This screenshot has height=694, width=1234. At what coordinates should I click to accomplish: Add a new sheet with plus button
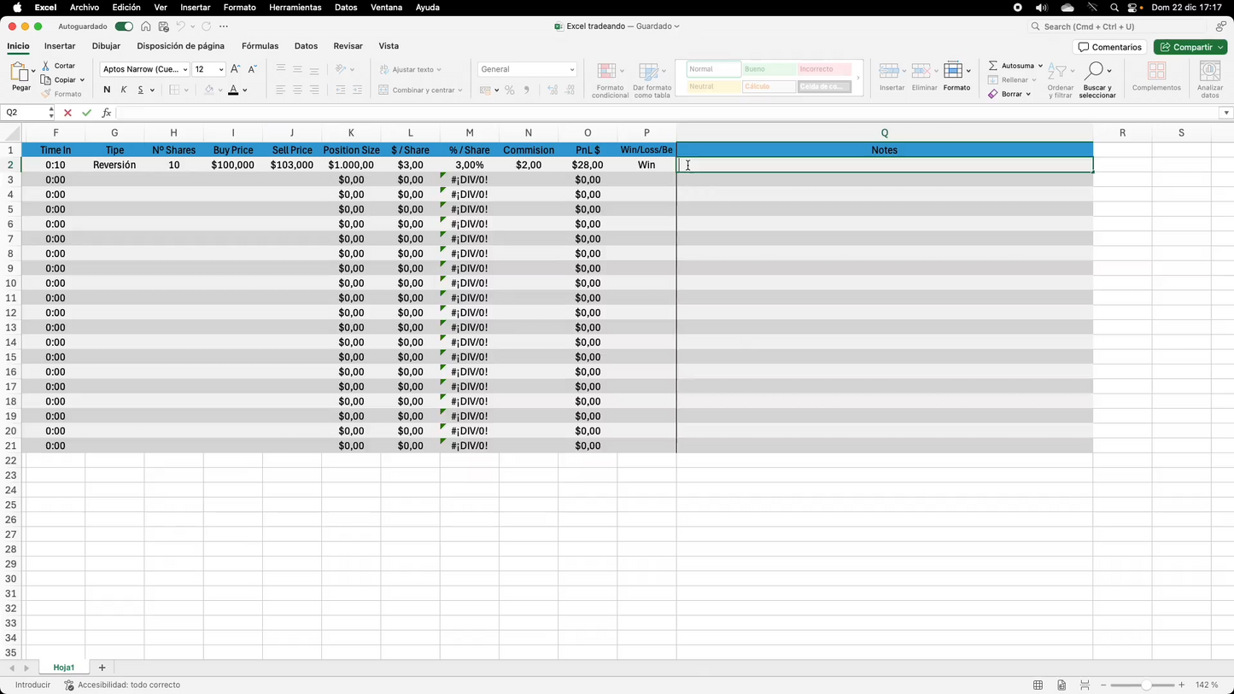pyautogui.click(x=102, y=668)
